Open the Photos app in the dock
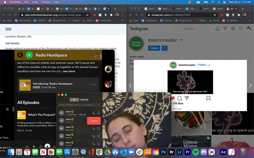This screenshot has height=158, width=254. 51,152
